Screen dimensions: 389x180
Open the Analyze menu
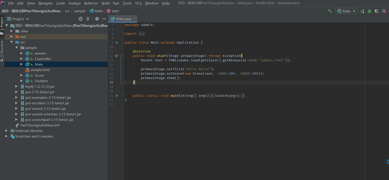(x=74, y=3)
